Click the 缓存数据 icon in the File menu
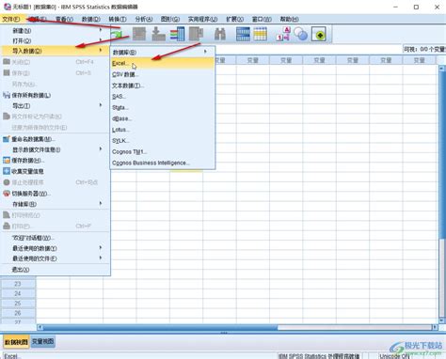This screenshot has width=446, height=359. (7, 160)
